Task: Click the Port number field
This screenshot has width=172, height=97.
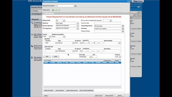Action: [95, 57]
